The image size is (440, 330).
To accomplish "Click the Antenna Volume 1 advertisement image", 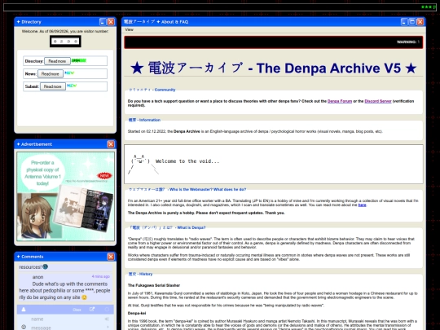I will point(65,196).
